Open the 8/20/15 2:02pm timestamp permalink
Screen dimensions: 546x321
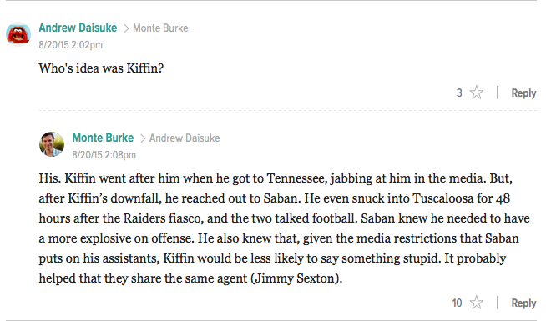71,45
